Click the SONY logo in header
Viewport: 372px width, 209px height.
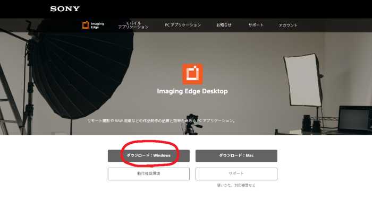(65, 9)
